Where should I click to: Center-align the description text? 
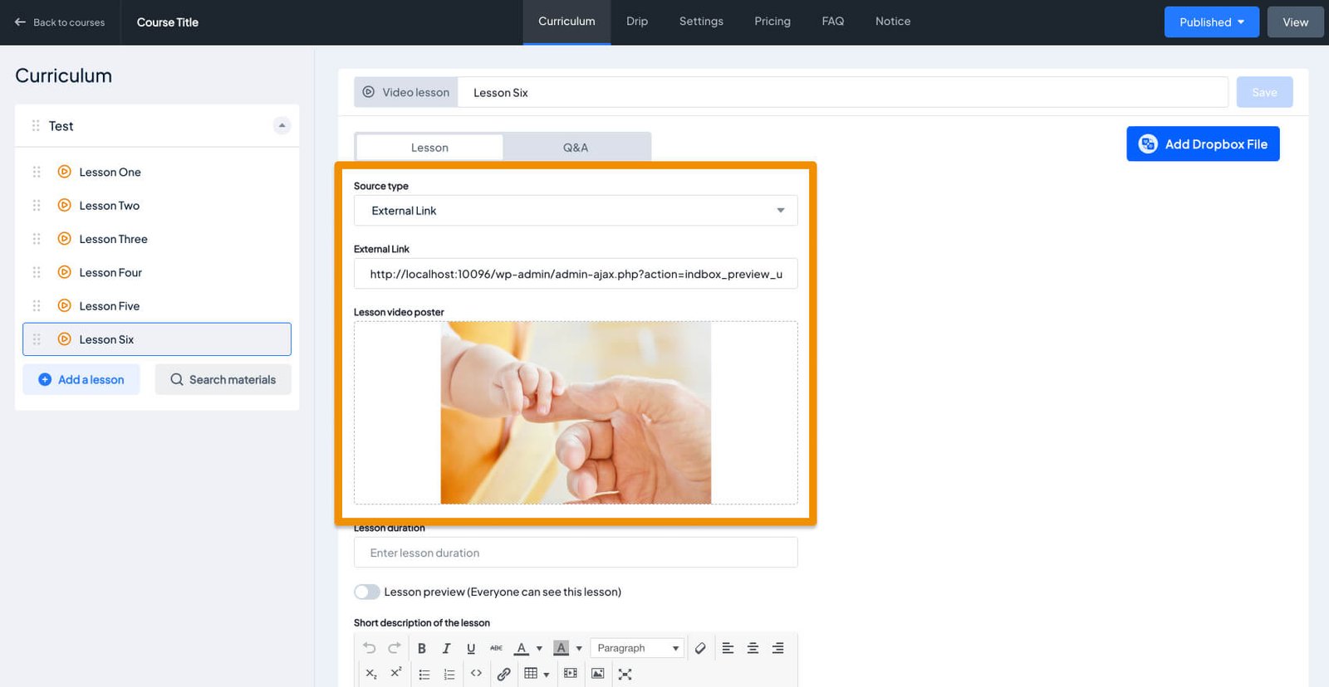753,648
